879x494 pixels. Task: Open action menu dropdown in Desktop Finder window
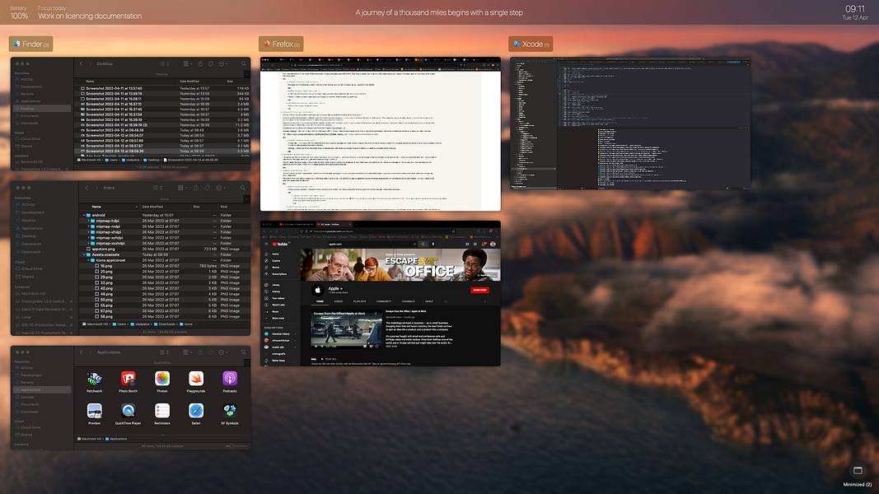(x=224, y=64)
